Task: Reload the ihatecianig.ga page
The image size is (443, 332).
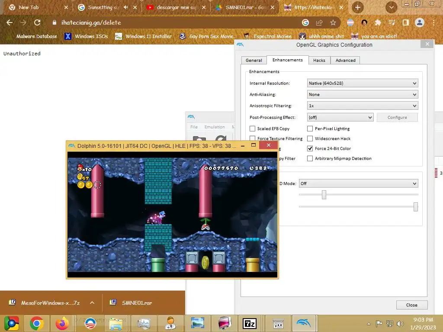Action: tap(37, 22)
